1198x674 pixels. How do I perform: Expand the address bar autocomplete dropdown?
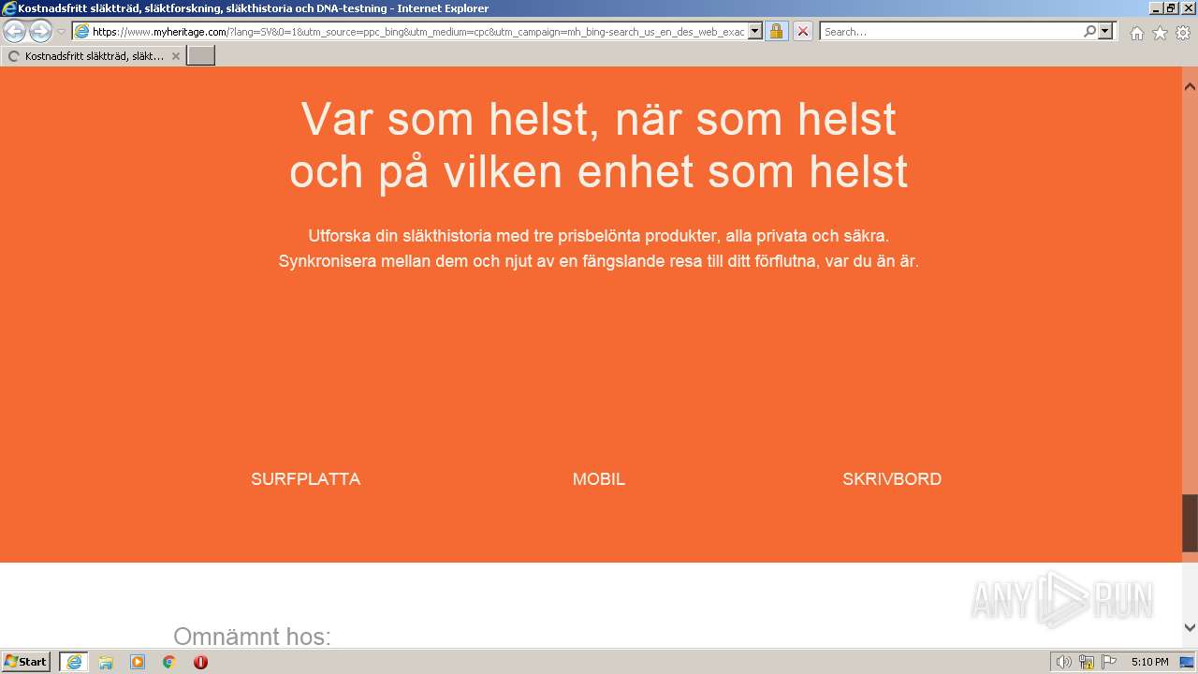point(755,31)
